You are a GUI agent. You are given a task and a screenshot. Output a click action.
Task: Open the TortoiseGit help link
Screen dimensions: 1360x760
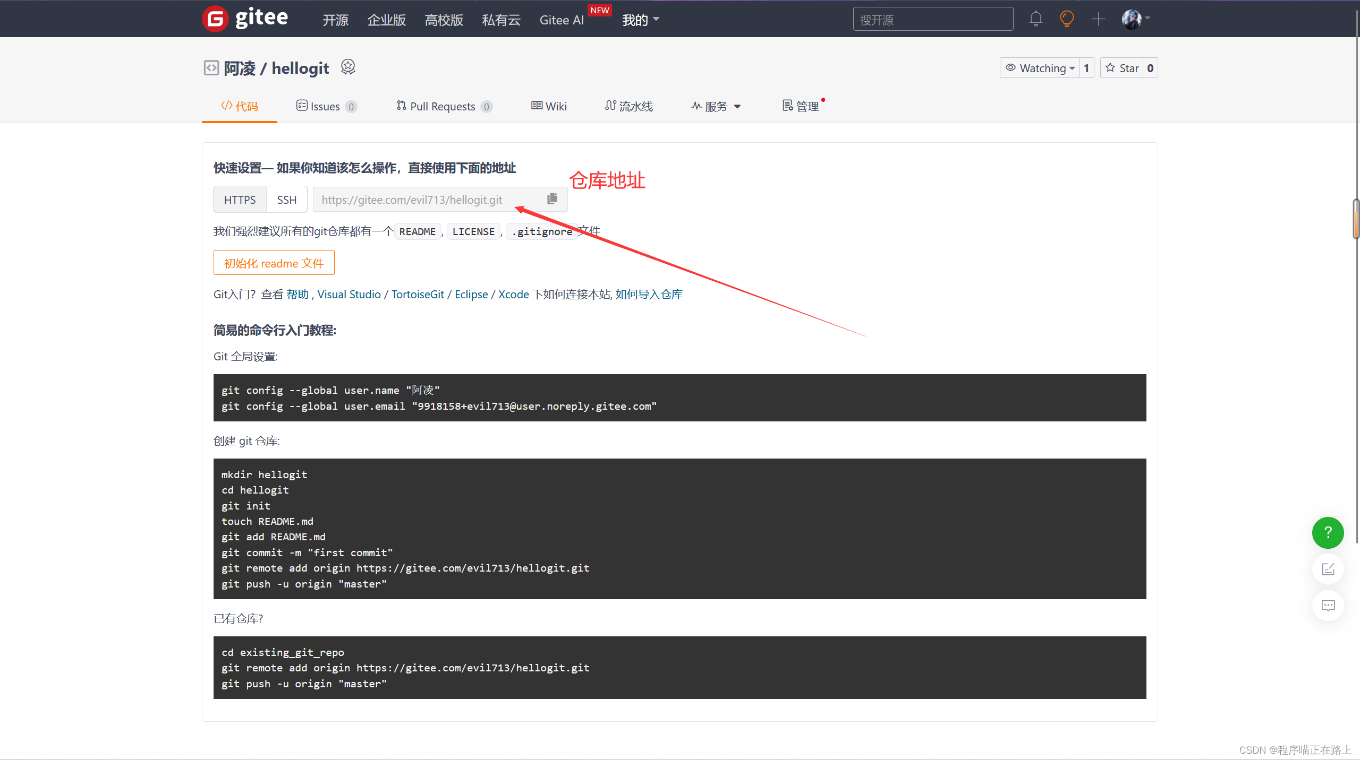coord(418,295)
